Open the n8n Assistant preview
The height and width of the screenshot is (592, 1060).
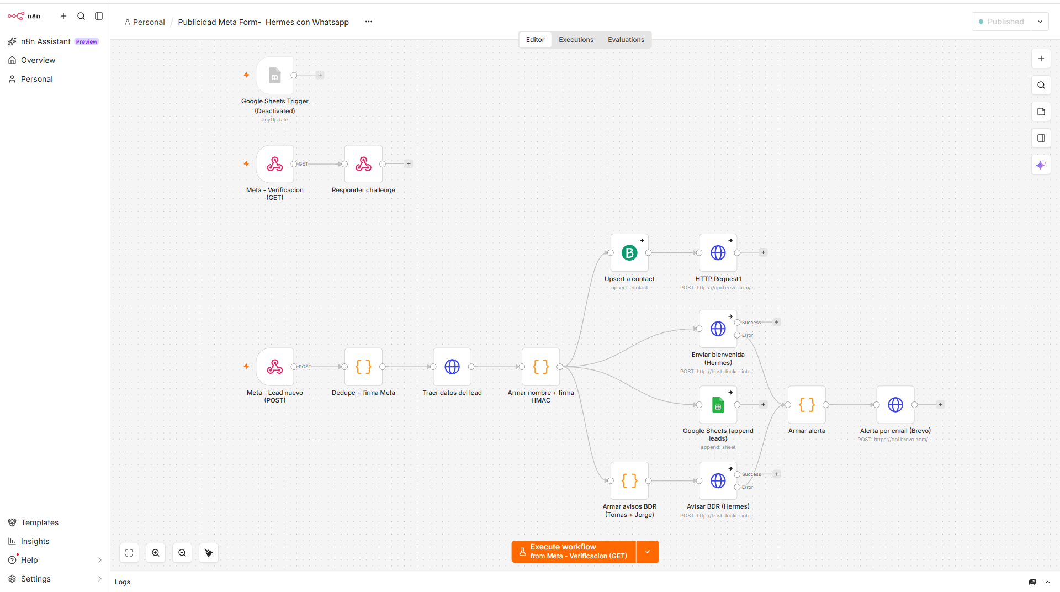[55, 41]
